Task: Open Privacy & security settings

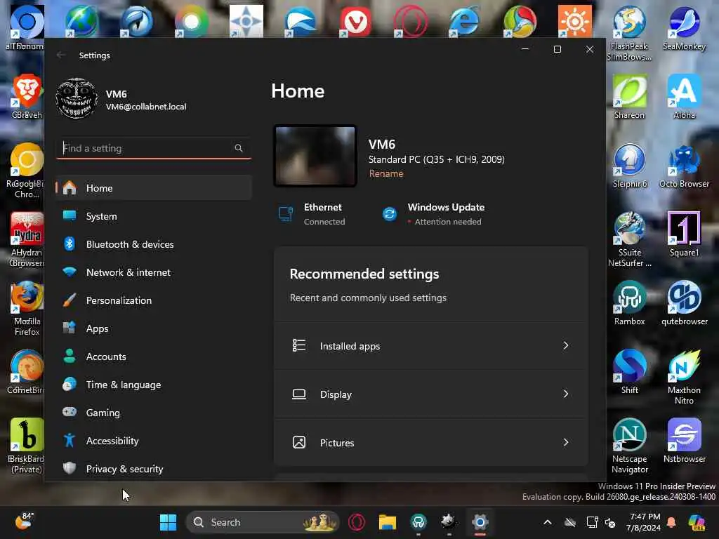Action: 154,468
